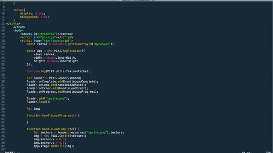Click line number 34 in the gutter

point(3,95)
